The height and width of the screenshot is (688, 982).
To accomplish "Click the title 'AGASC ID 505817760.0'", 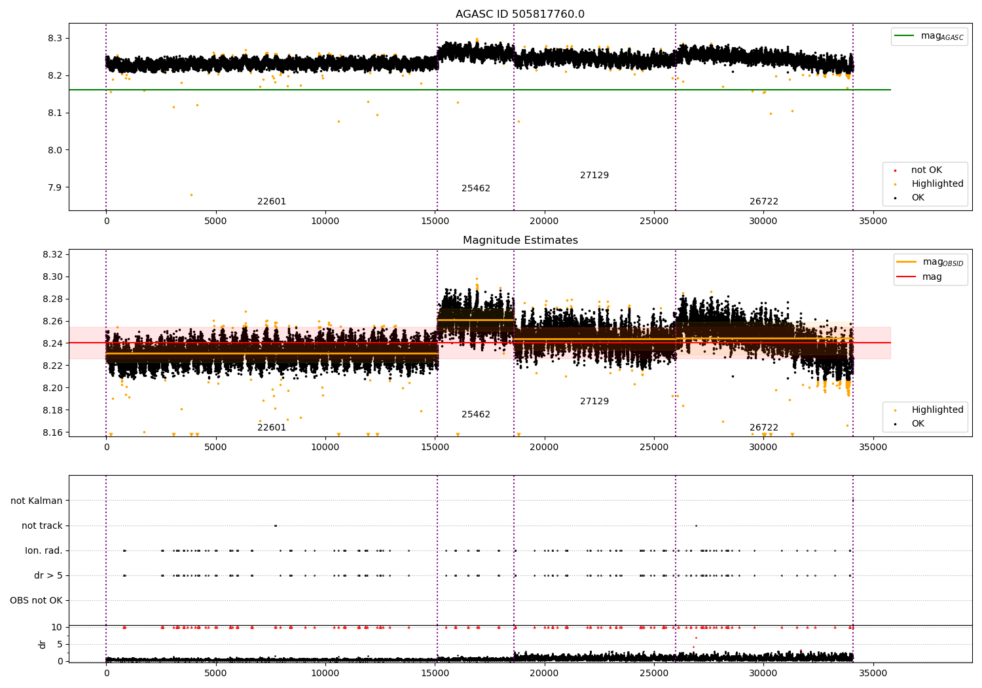I will 520,14.
